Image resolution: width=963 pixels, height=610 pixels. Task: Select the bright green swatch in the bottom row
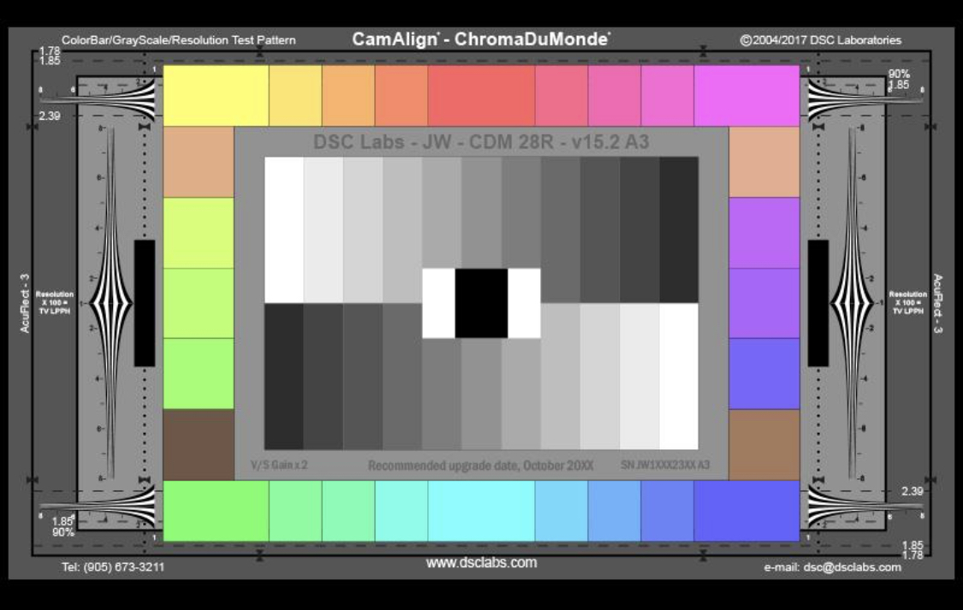[216, 512]
